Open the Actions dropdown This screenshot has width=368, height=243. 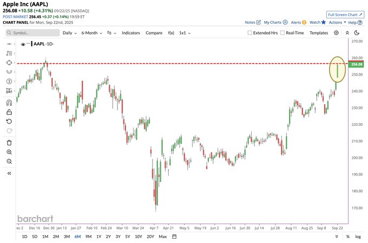[337, 22]
